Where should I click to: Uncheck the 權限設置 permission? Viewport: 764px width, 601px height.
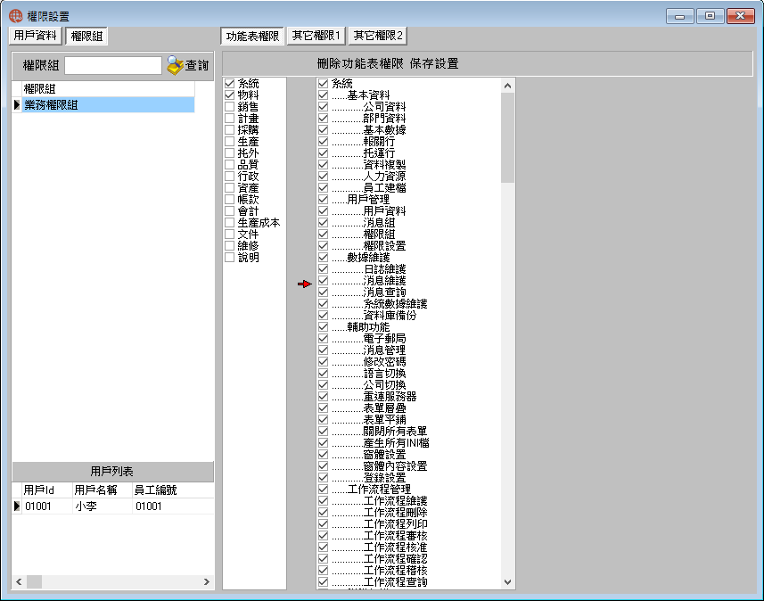click(323, 246)
